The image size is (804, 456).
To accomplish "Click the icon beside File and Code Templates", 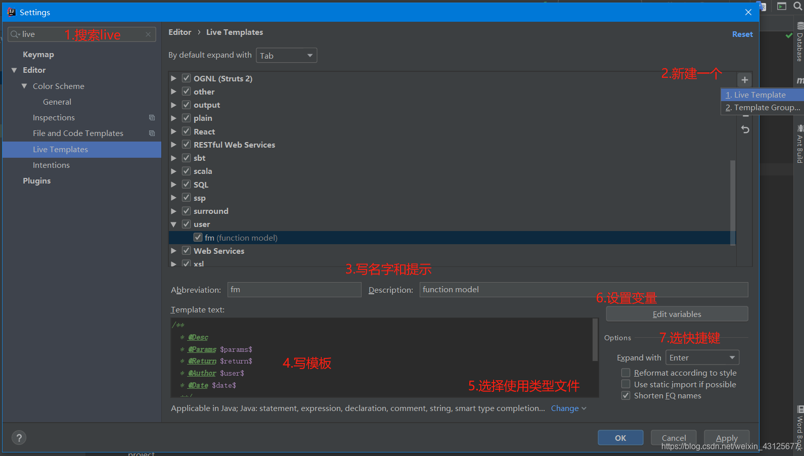I will point(152,133).
